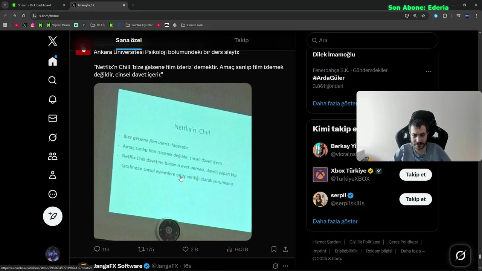The width and height of the screenshot is (482, 271).
Task: Click Grok icon on JangaFX post
Action: tap(275, 266)
